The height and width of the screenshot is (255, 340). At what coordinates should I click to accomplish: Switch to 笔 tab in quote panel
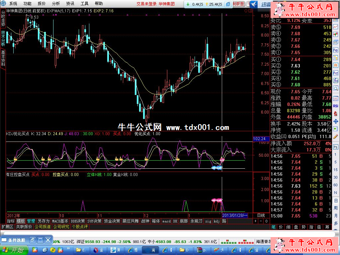click(273, 227)
